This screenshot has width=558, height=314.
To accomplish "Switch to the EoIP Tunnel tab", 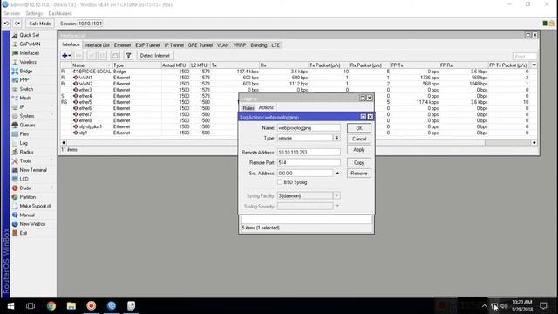I will [147, 45].
